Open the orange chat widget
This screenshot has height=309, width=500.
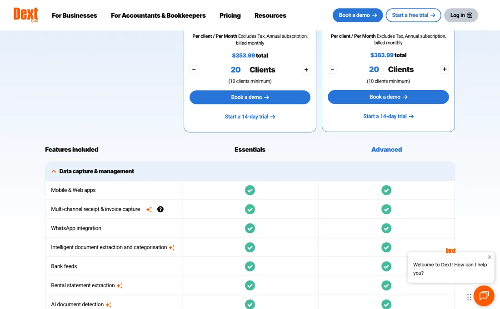tap(484, 296)
